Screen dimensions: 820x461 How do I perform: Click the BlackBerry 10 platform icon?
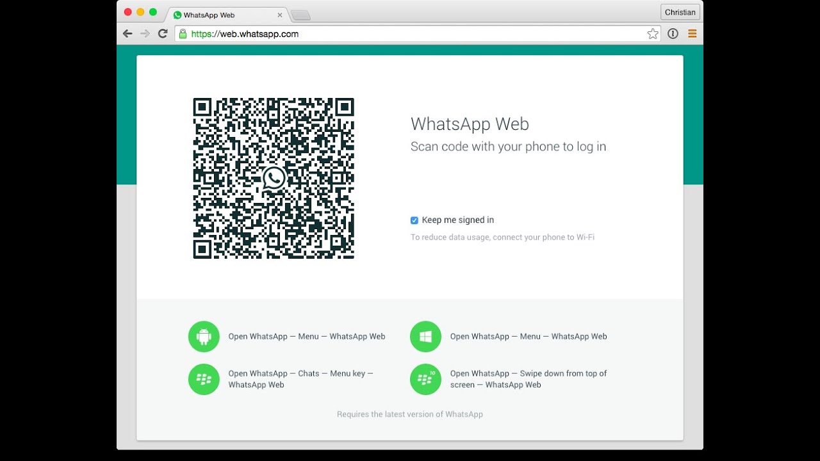[x=425, y=379]
